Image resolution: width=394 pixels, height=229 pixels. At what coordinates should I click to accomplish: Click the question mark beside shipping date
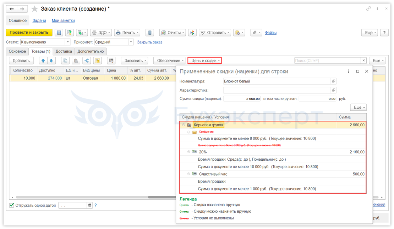coord(95,205)
